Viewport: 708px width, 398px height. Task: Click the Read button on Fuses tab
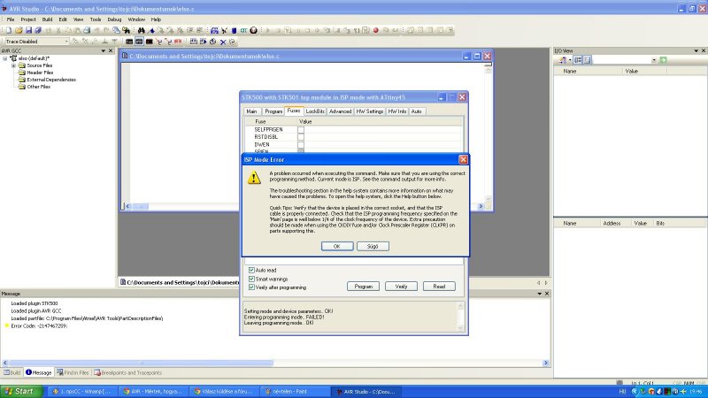pos(439,286)
